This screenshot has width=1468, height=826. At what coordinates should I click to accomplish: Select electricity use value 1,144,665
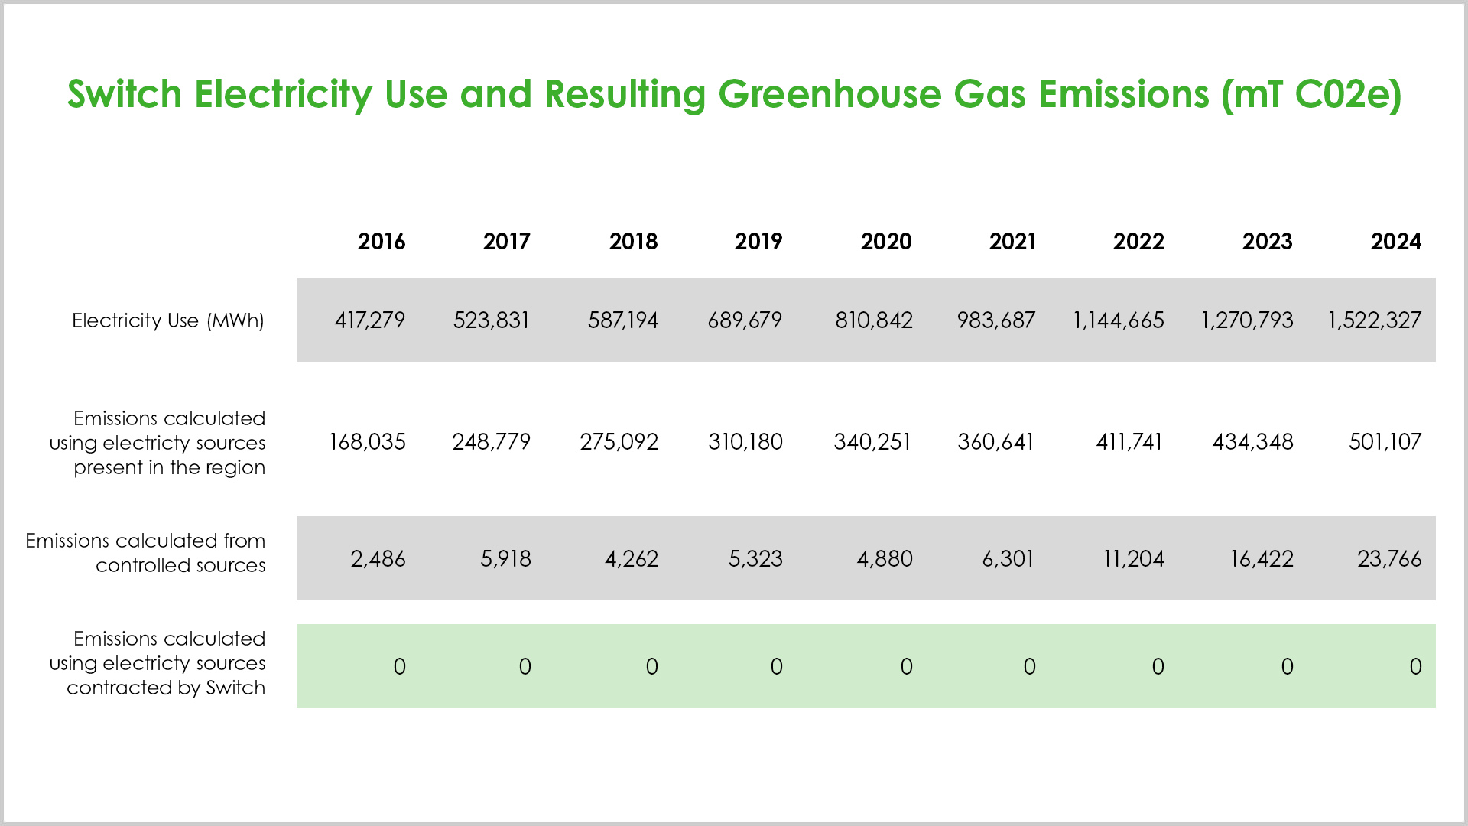click(1119, 320)
